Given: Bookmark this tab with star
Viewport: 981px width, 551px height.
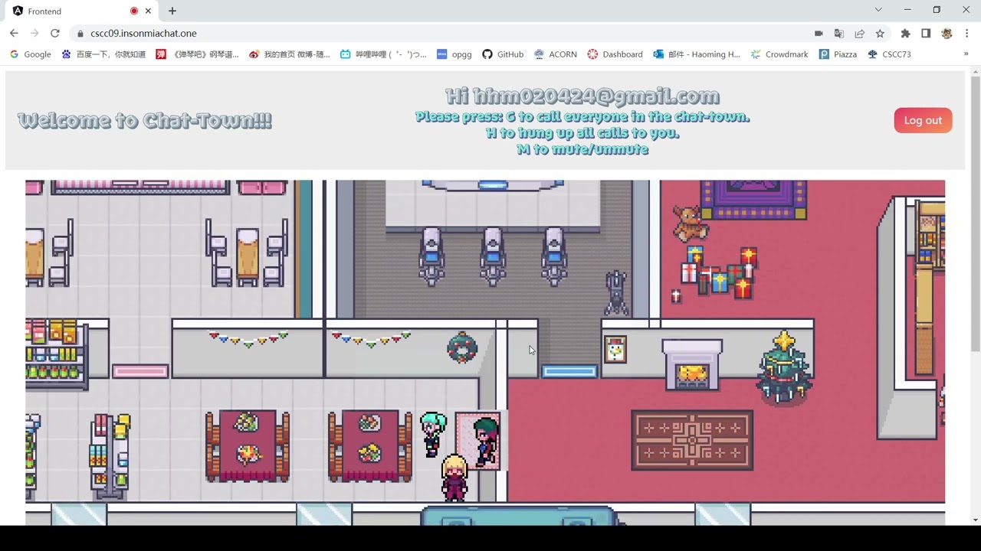Looking at the screenshot, I should pos(880,33).
